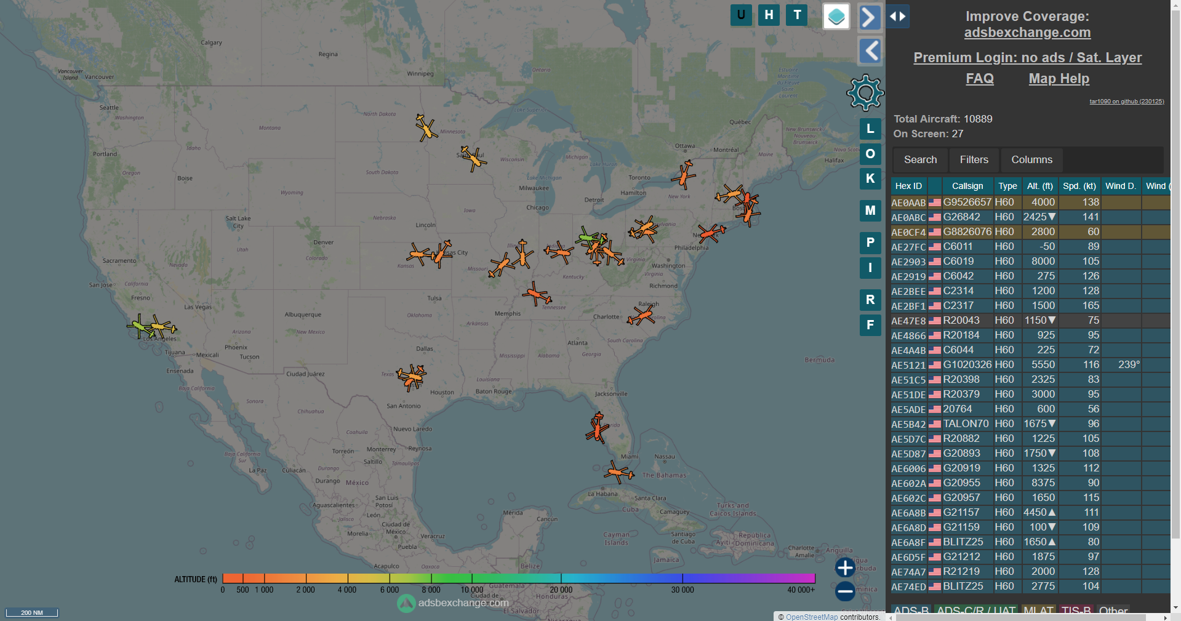Select the helicopter icon near Memphis Tennessee
Viewport: 1181px width, 621px height.
click(536, 294)
